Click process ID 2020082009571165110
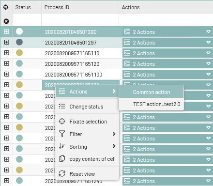 [x=72, y=53]
